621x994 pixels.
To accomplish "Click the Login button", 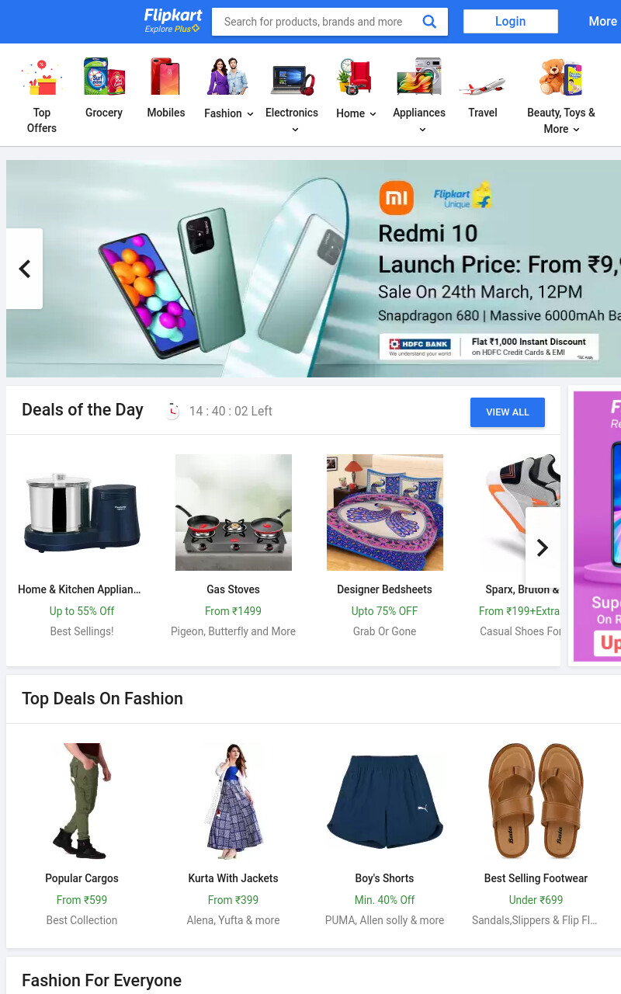I will click(x=511, y=22).
